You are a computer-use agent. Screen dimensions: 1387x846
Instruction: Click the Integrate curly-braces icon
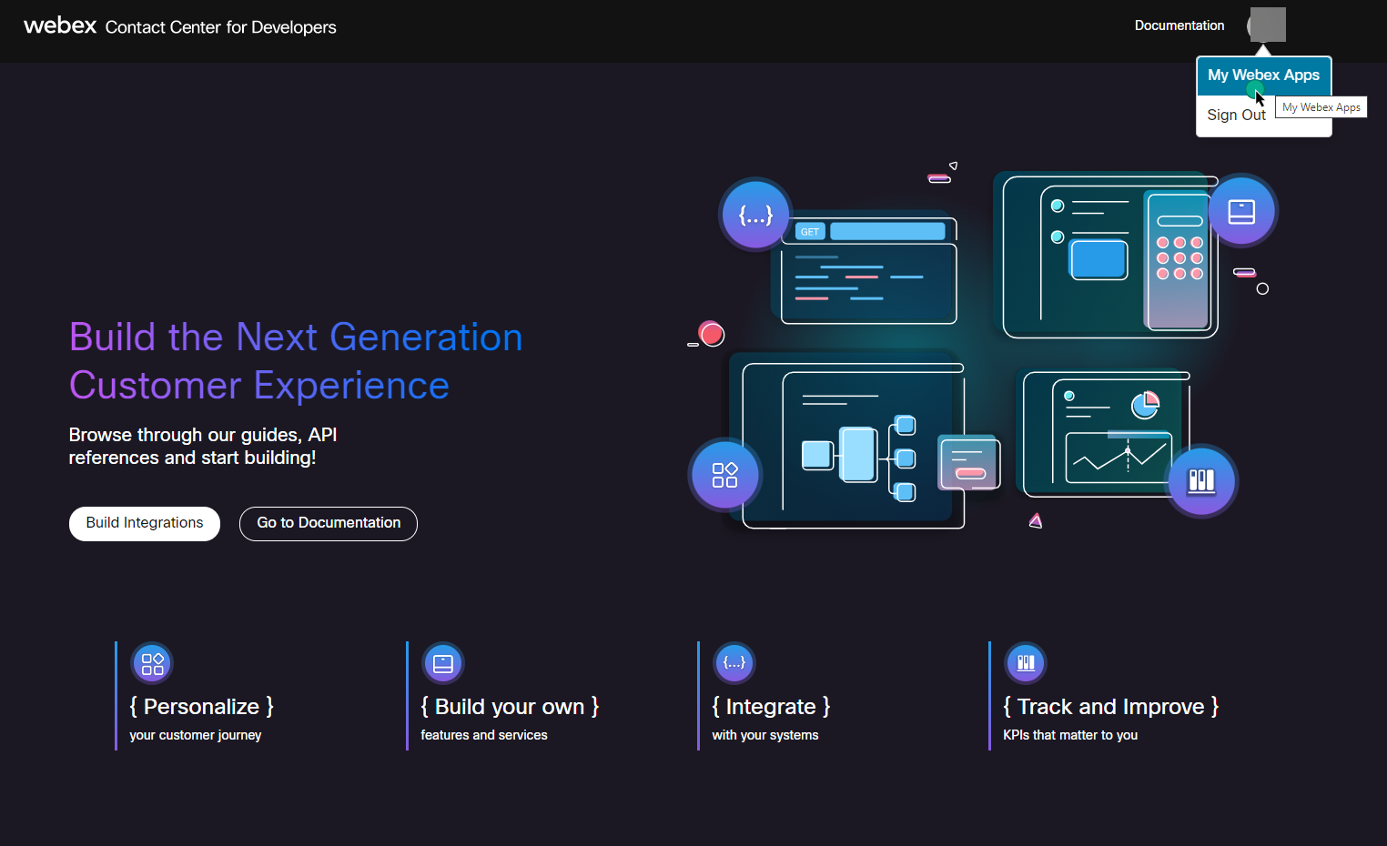click(x=734, y=662)
